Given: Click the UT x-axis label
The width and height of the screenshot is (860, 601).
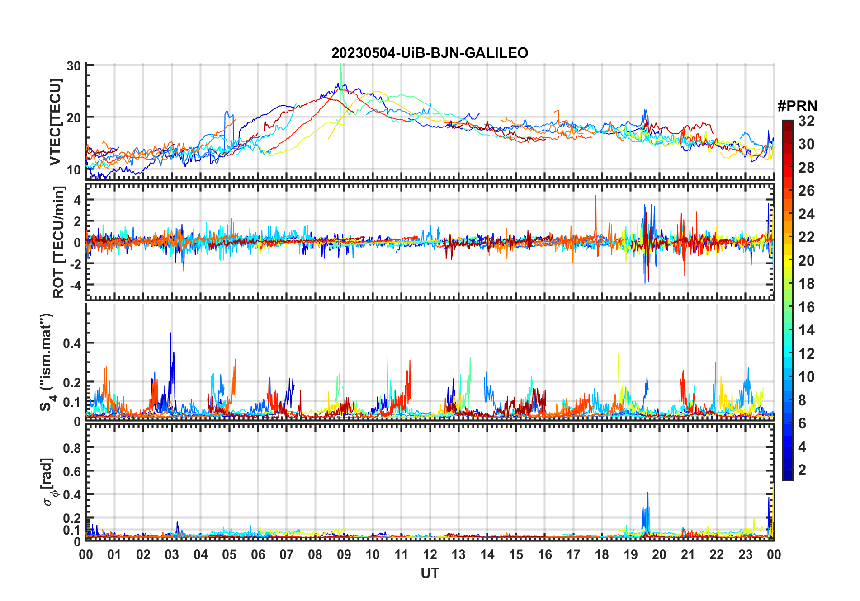Looking at the screenshot, I should [430, 573].
